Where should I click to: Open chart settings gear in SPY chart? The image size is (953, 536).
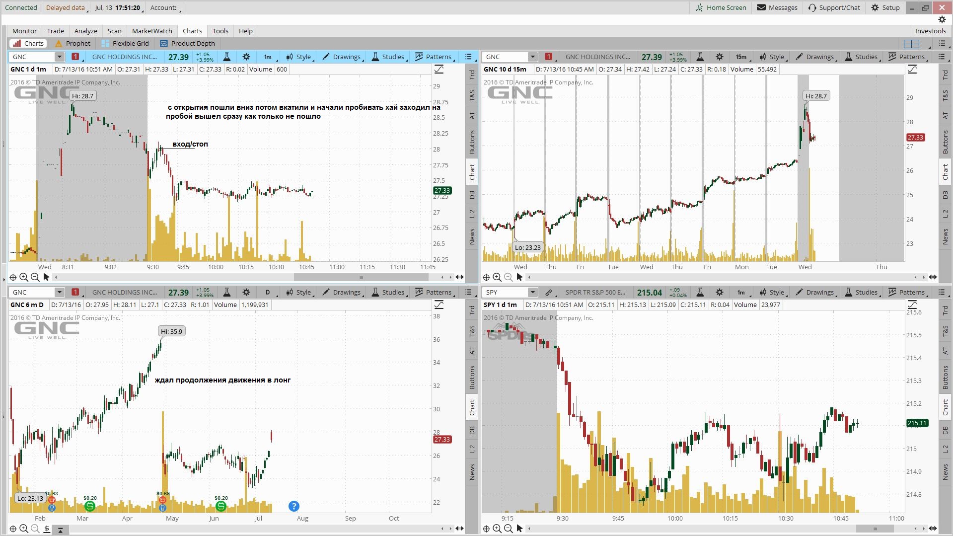tap(720, 292)
